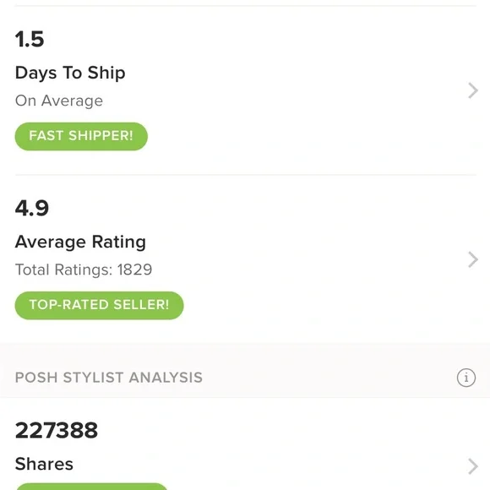Tap the 4.9 rating value
490x490 pixels.
(x=32, y=208)
